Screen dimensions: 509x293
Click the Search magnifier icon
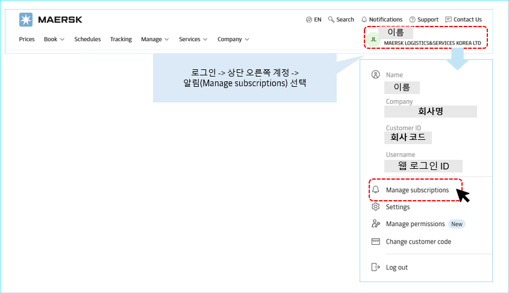[x=331, y=19]
